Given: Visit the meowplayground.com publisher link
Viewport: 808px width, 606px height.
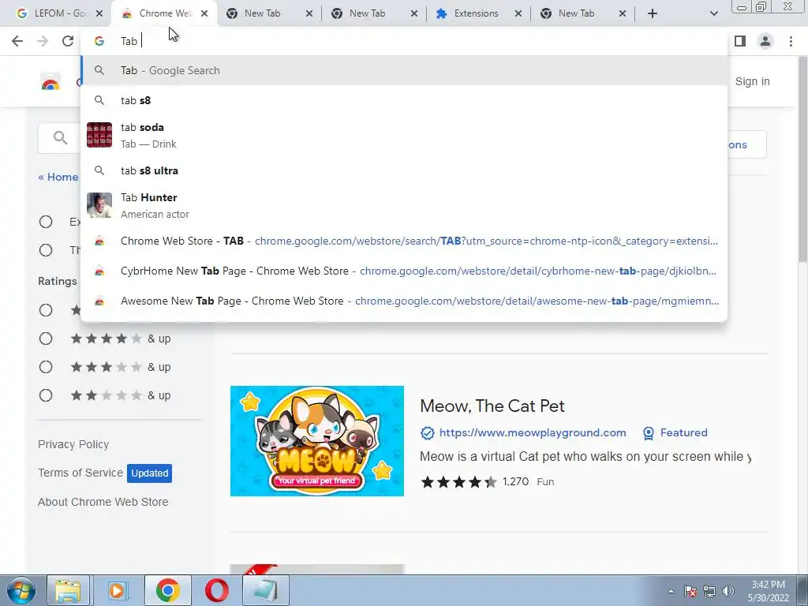Looking at the screenshot, I should click(533, 433).
